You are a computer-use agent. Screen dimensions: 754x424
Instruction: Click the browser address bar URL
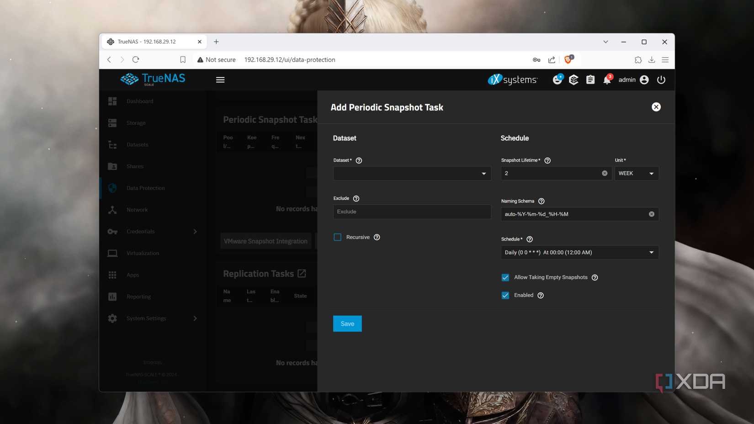point(290,60)
